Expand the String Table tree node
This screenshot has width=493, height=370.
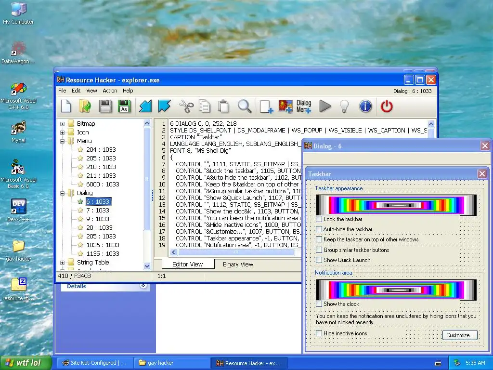62,263
